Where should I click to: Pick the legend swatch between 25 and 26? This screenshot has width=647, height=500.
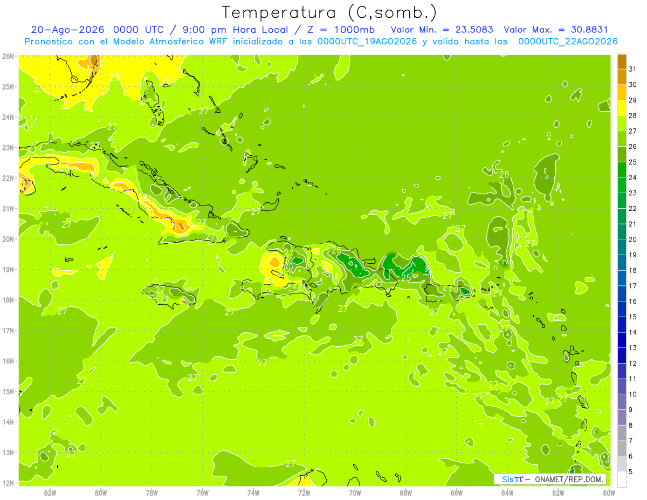tap(622, 154)
